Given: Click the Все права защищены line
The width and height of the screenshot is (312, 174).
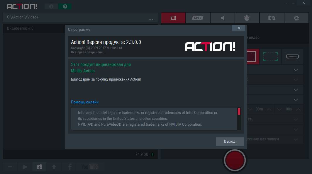Looking at the screenshot, I should (x=88, y=52).
